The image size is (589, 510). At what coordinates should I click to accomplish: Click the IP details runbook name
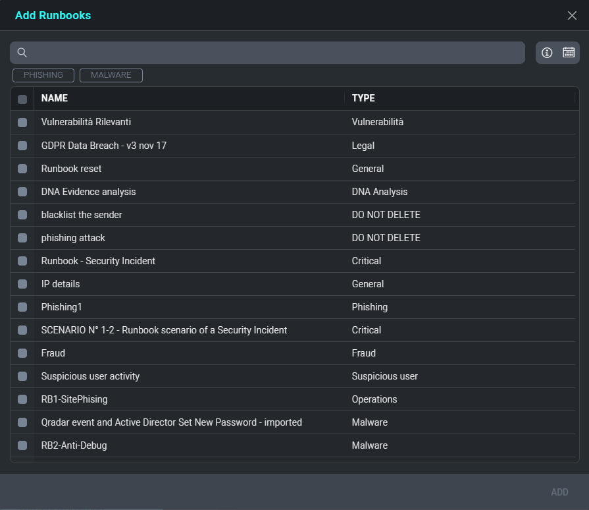point(61,284)
